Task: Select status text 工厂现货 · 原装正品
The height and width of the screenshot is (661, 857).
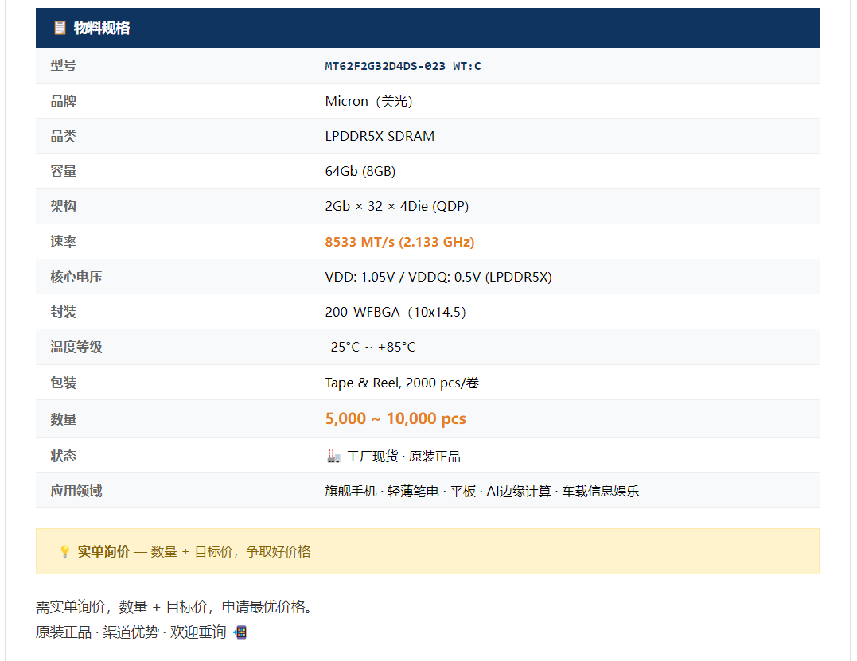Action: click(x=403, y=456)
